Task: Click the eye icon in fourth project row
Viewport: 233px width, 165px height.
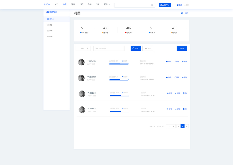Action: 168,109
